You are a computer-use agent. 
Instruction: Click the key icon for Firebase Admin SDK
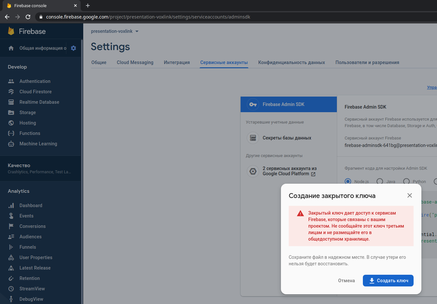tap(253, 104)
